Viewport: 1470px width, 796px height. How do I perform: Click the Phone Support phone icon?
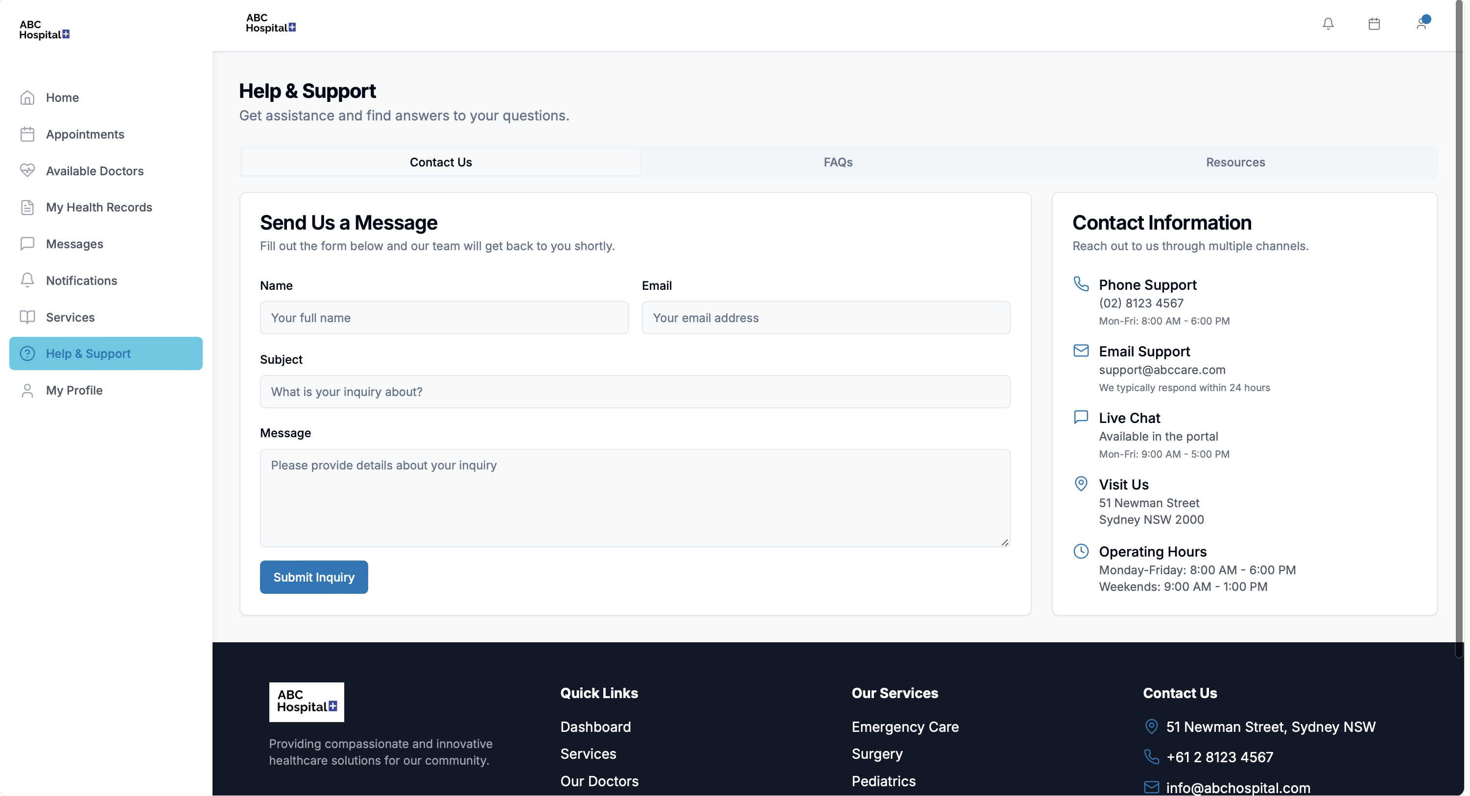point(1081,283)
